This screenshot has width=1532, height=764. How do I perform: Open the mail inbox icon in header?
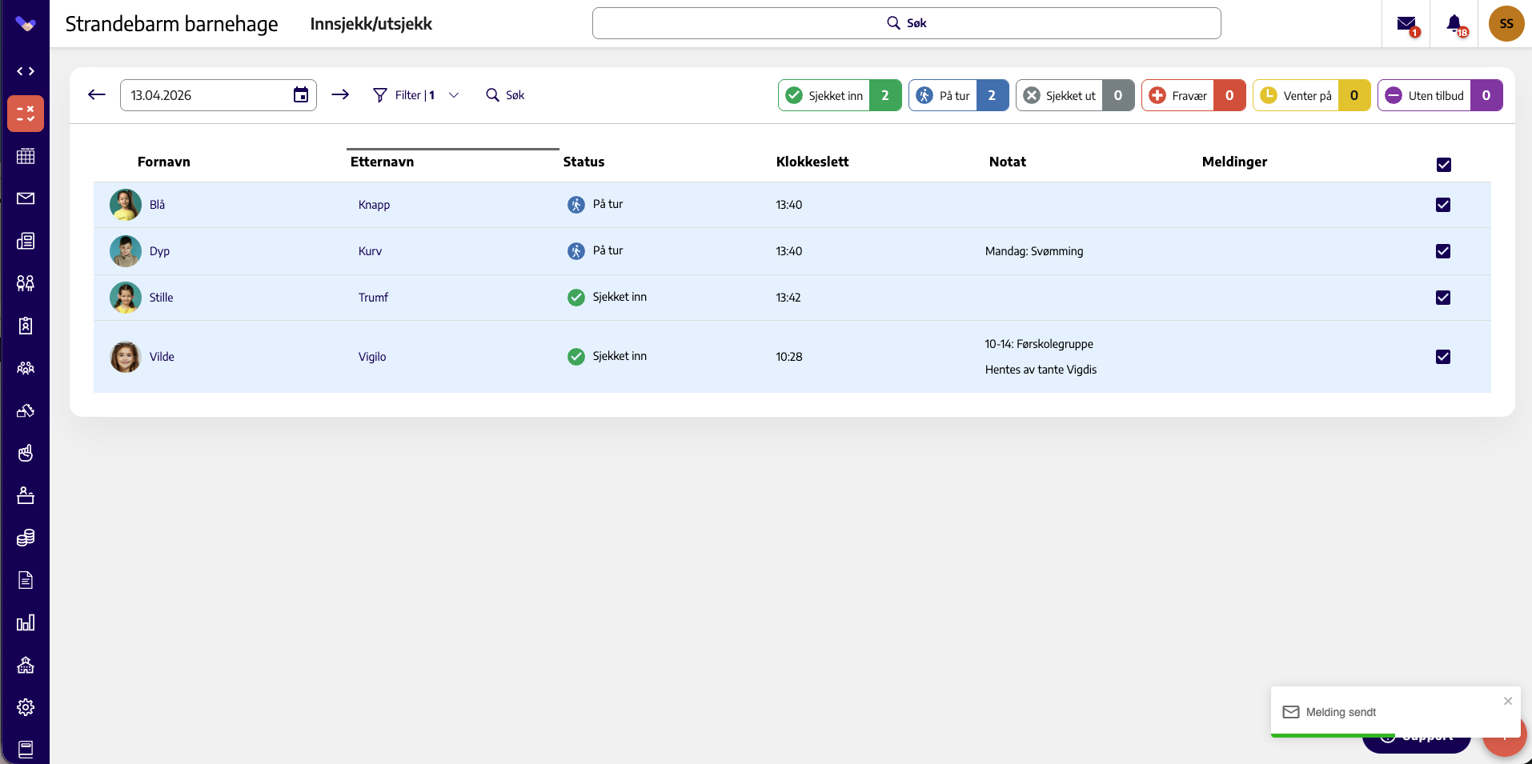pos(1406,24)
